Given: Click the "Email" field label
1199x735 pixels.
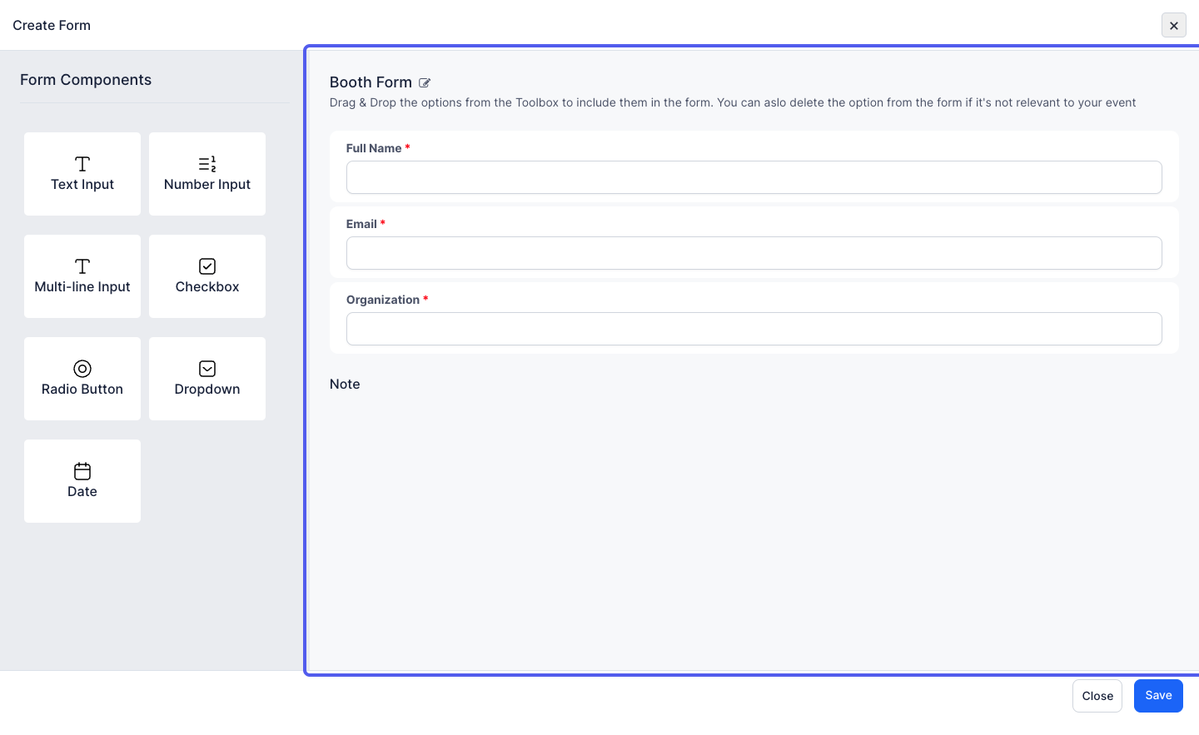Looking at the screenshot, I should coord(361,224).
